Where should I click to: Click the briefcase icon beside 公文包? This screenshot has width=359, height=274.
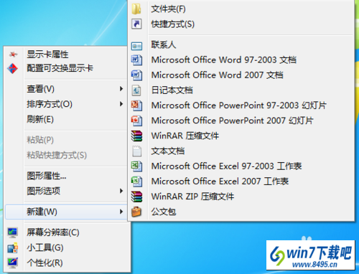[136, 212]
